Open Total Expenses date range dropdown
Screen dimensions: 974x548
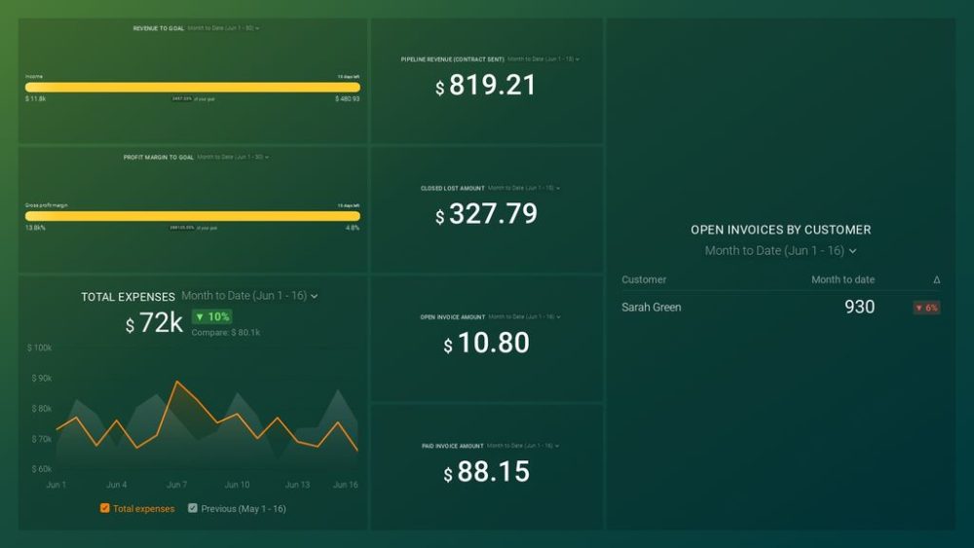pyautogui.click(x=249, y=296)
